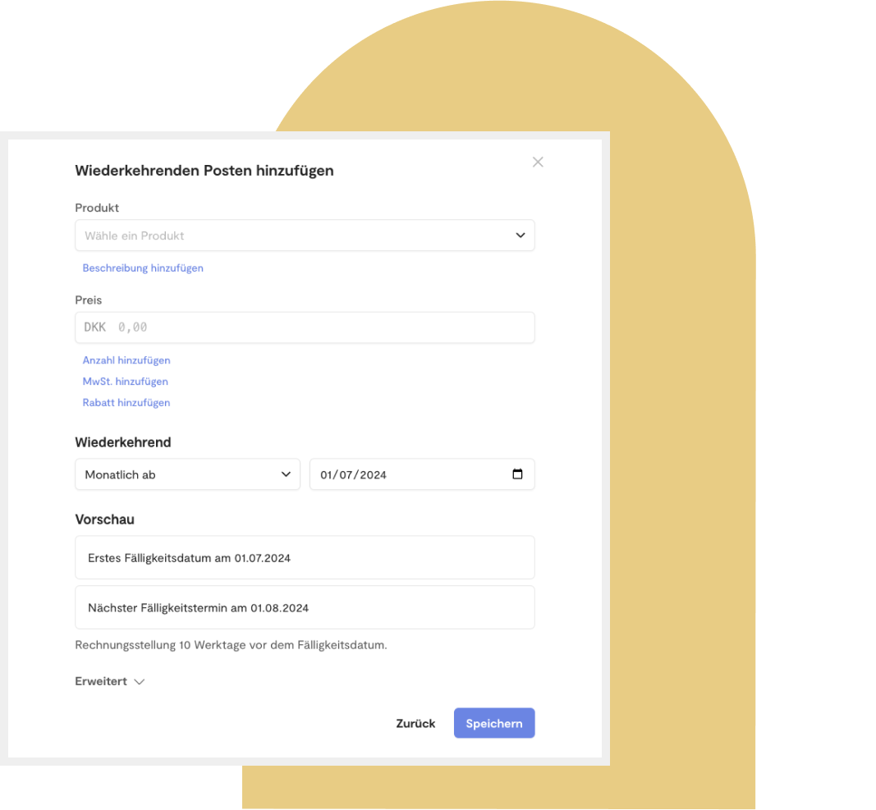Image resolution: width=876 pixels, height=810 pixels.
Task: Click the Preis field label
Action: [89, 300]
